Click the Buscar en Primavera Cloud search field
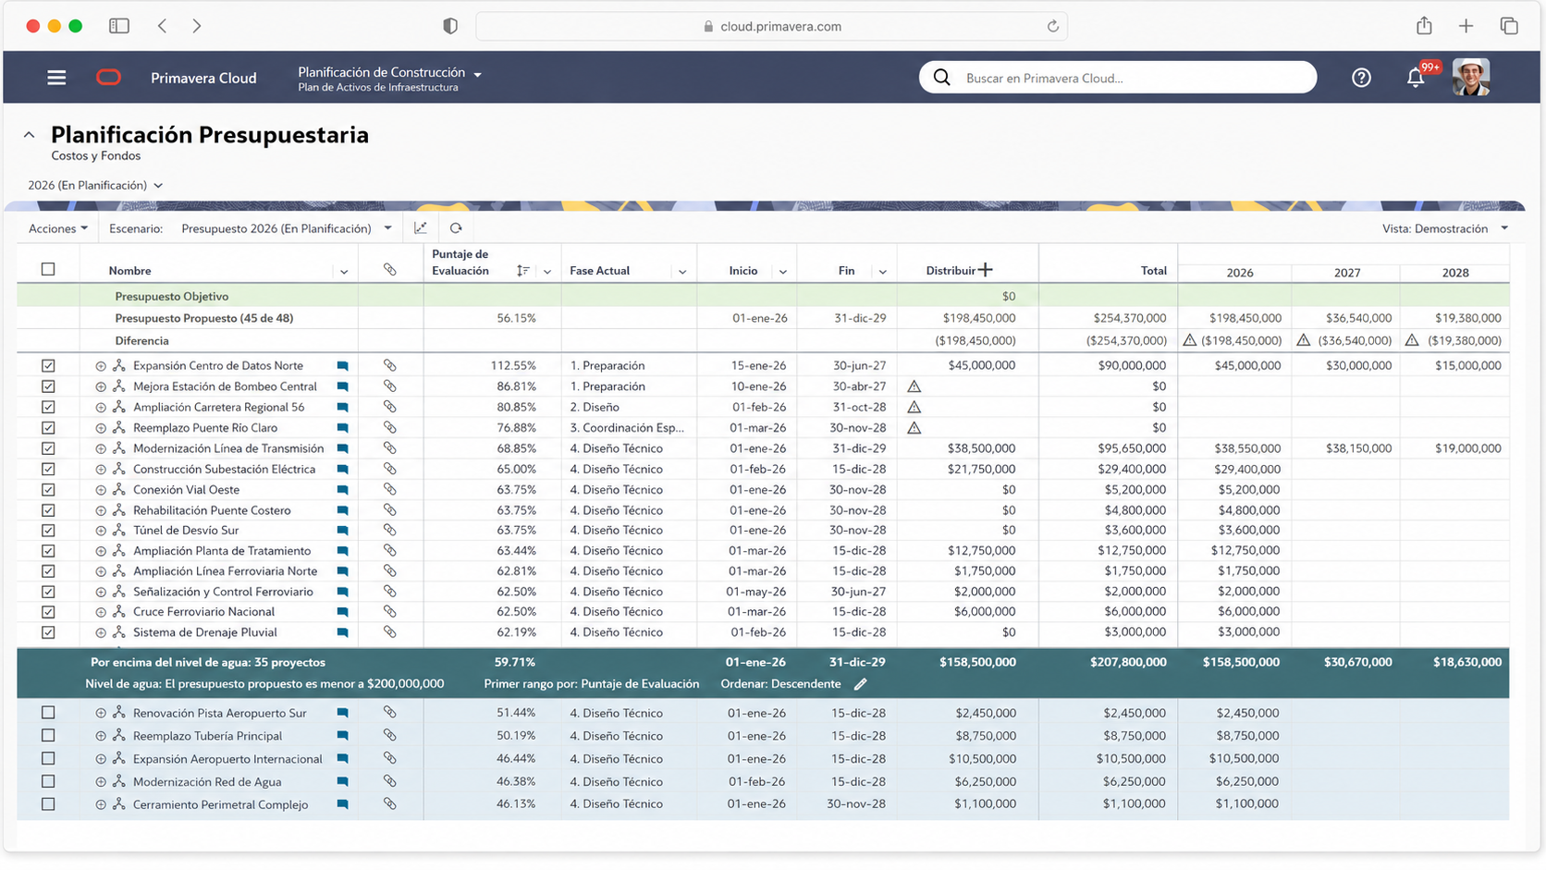Image resolution: width=1546 pixels, height=870 pixels. [1118, 78]
